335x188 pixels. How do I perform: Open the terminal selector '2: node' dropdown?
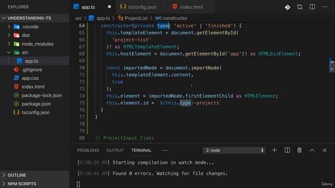[x=234, y=150]
